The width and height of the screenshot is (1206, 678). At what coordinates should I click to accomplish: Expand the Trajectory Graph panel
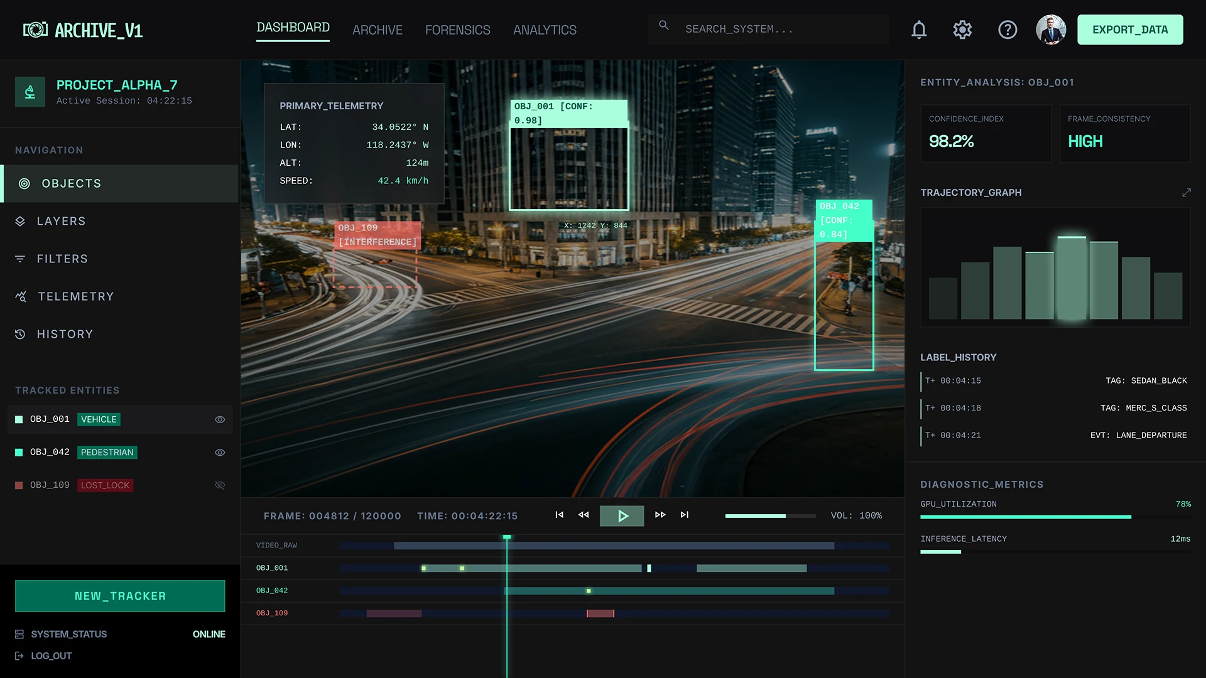click(x=1186, y=193)
